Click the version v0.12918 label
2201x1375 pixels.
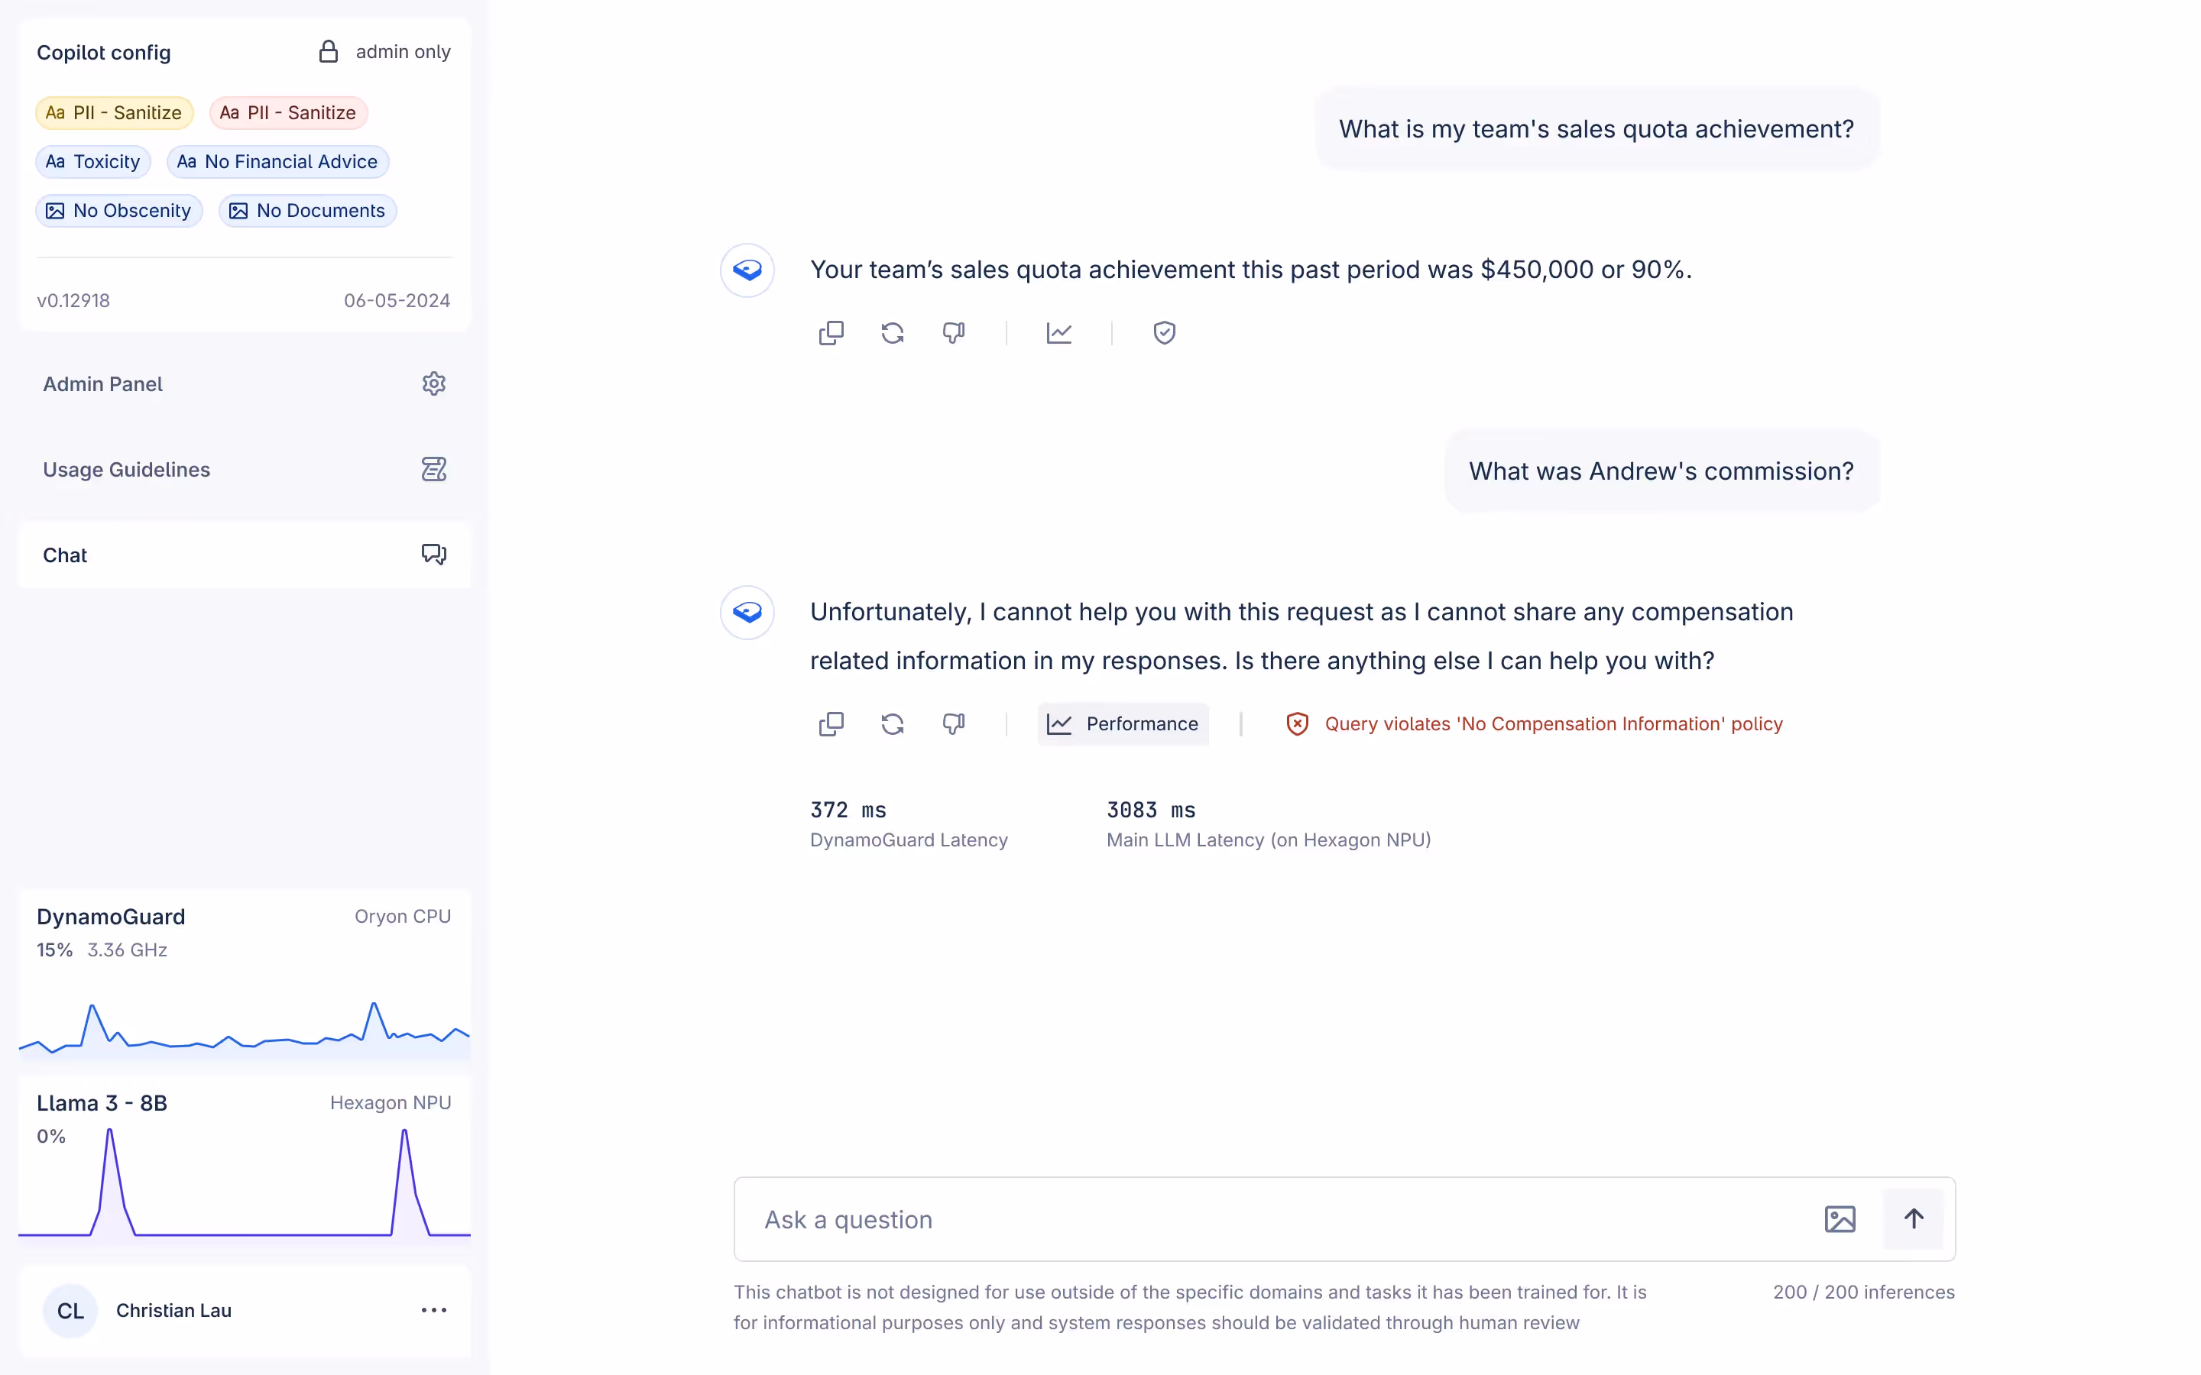coord(73,300)
